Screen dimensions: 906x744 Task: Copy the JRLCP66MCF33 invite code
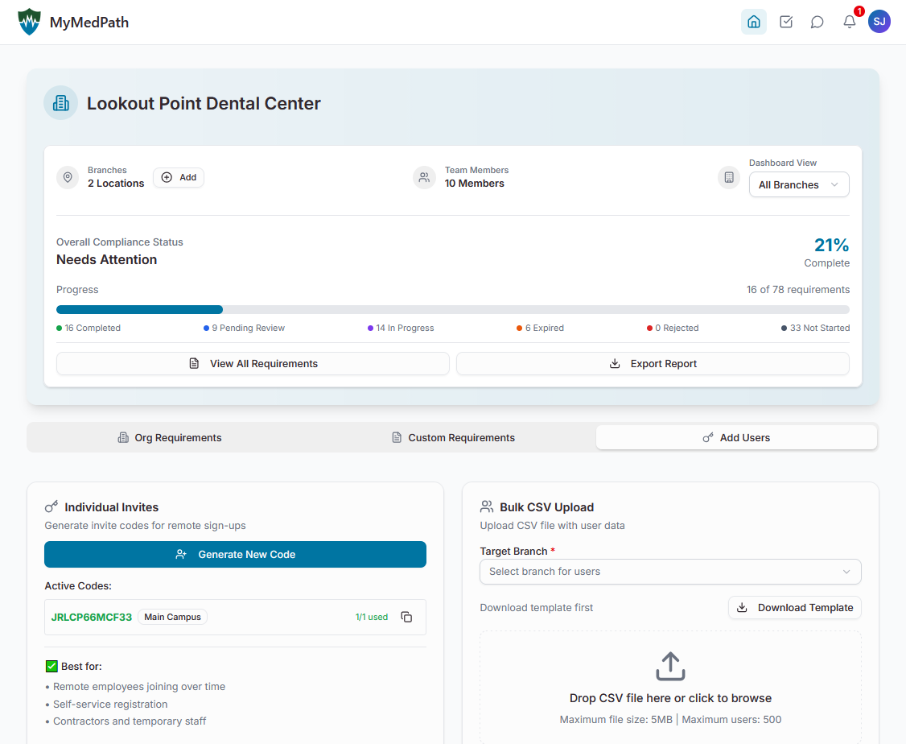(x=406, y=616)
